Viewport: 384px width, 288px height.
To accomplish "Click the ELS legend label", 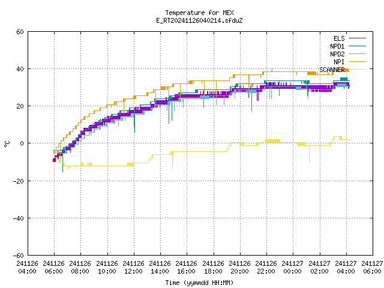I will click(x=339, y=38).
